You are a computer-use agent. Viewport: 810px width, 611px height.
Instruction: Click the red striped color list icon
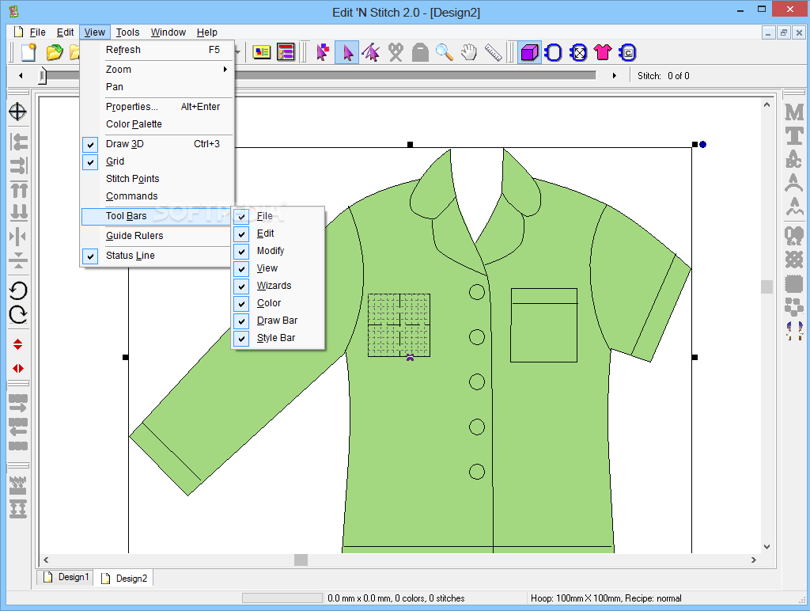point(286,52)
